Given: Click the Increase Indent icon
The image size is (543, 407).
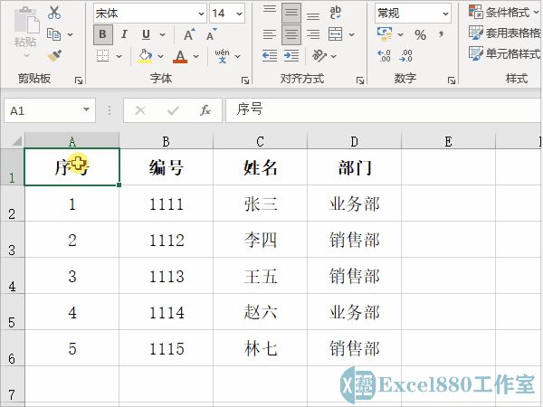Looking at the screenshot, I should [x=291, y=55].
